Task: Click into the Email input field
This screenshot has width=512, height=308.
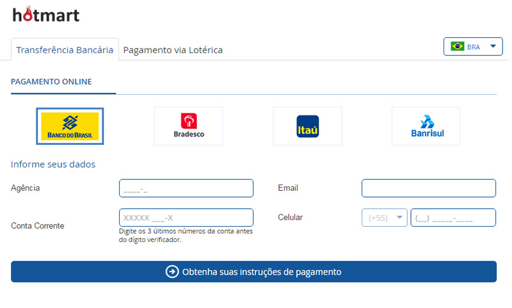Action: pos(429,188)
